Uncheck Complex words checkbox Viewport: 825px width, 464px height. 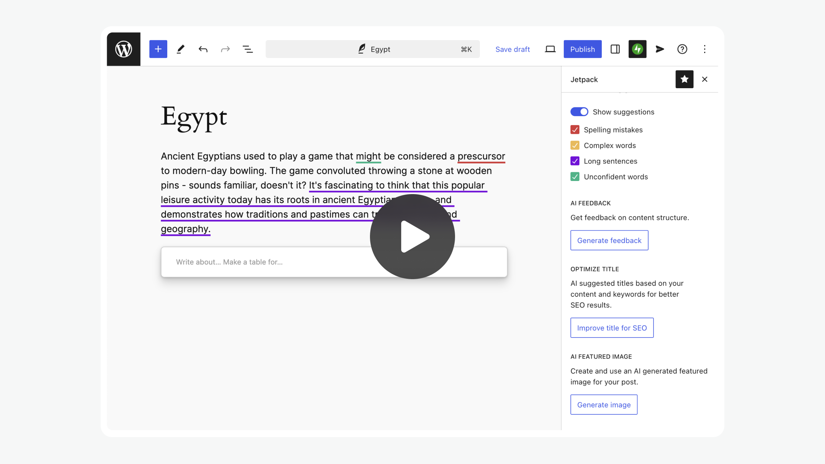[575, 145]
